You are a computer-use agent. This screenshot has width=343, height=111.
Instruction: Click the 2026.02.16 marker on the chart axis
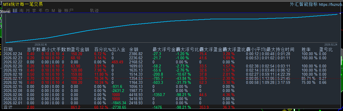pos(41,44)
